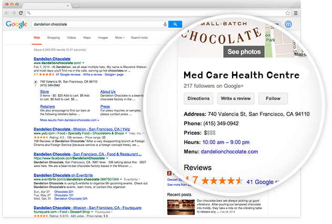This screenshot has width=332, height=224.
Task: Open Dandelion Chocolate on Eventbrite result
Action: pos(63,175)
